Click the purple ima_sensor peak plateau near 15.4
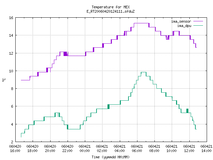The height and width of the screenshot is (160, 213). pos(141,23)
